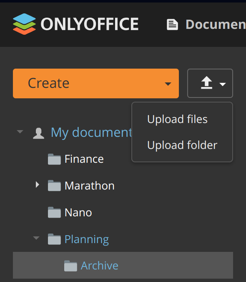Click the Nano folder icon
This screenshot has height=282, width=246.
[x=54, y=213]
